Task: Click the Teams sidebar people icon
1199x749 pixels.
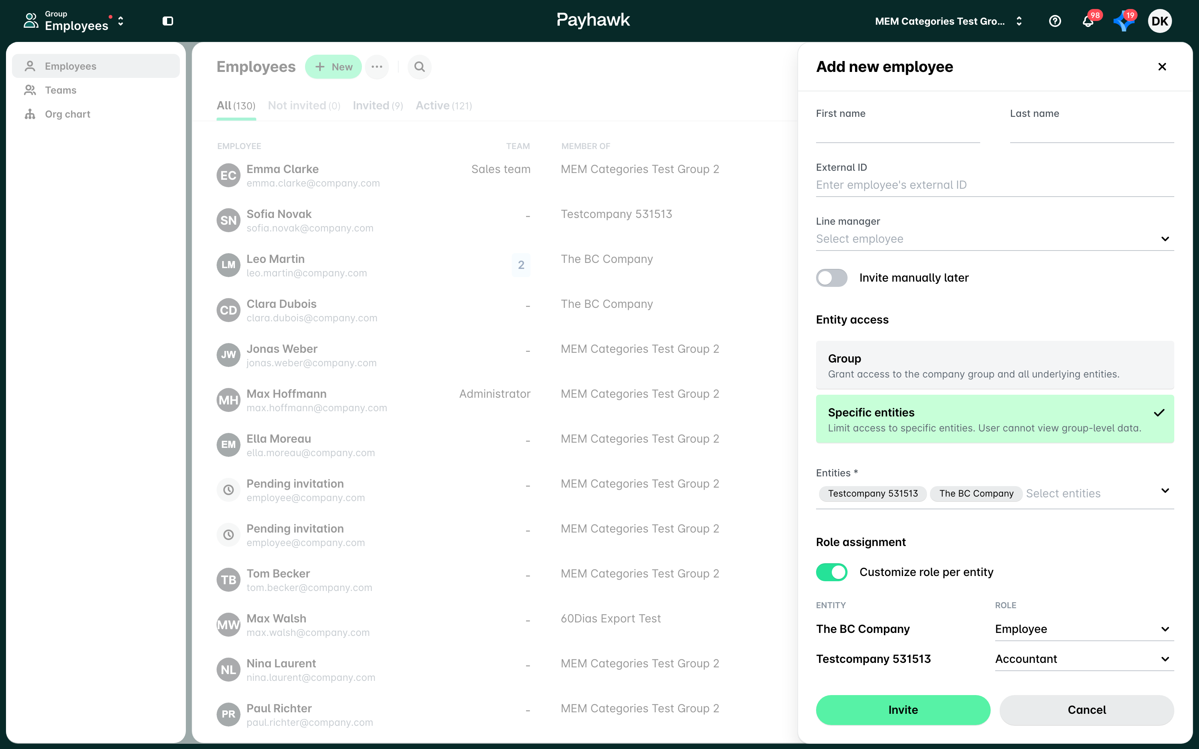Action: click(x=30, y=90)
